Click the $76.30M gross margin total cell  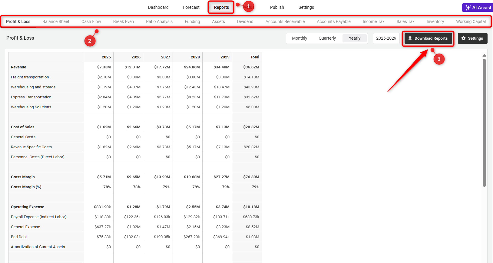point(247,177)
